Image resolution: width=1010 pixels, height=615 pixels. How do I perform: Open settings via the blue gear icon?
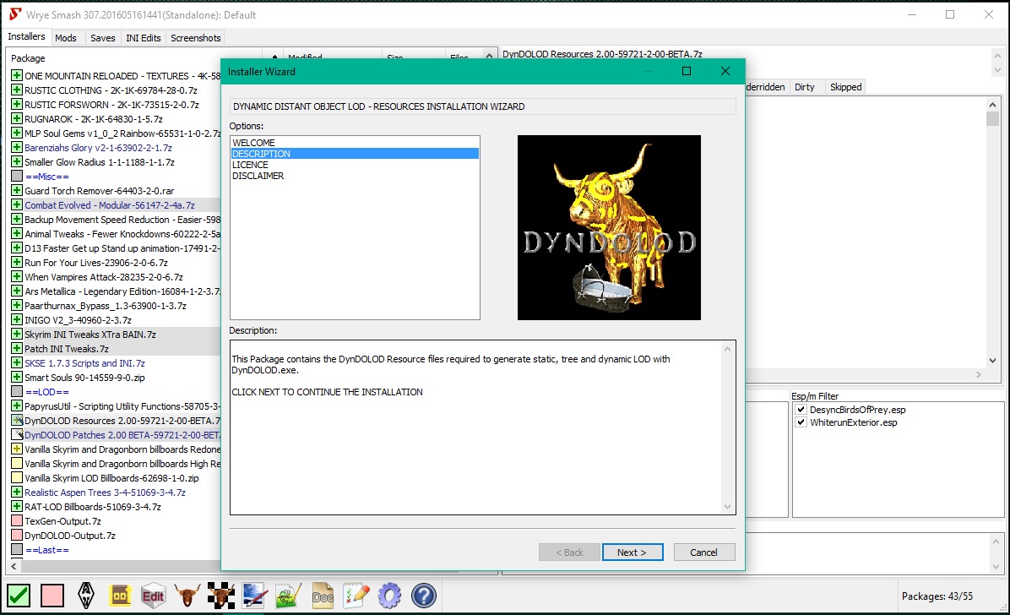(x=389, y=596)
